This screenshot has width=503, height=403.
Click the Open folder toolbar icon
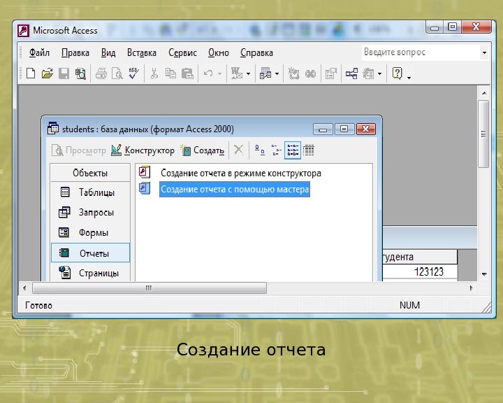point(47,73)
